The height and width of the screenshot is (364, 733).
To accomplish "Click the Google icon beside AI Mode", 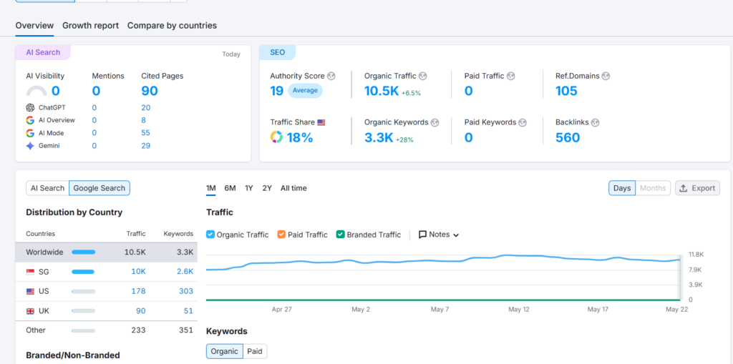I will click(x=30, y=133).
